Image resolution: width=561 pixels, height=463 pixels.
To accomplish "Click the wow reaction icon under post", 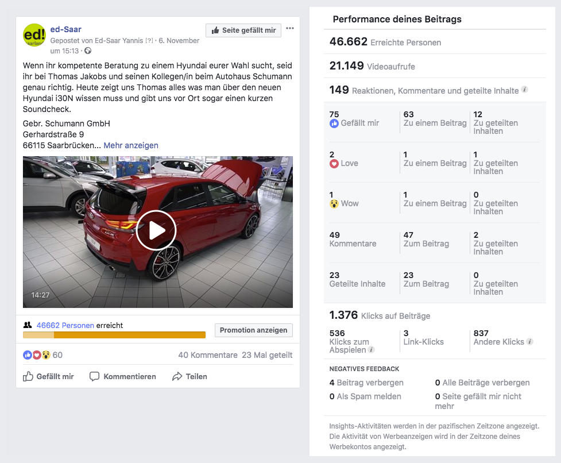I will [x=46, y=355].
